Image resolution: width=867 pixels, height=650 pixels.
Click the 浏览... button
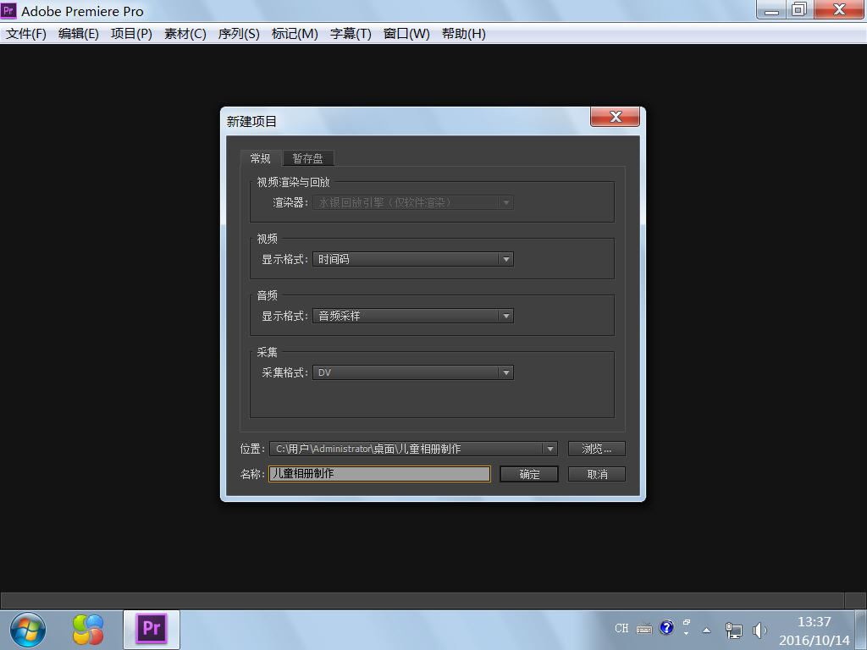(597, 449)
